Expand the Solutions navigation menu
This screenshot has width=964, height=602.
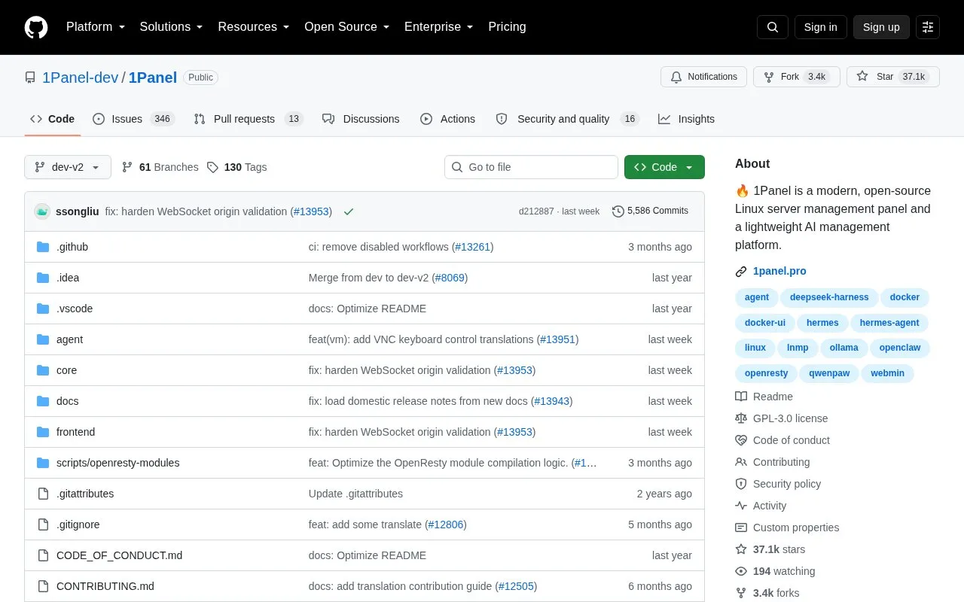click(172, 27)
